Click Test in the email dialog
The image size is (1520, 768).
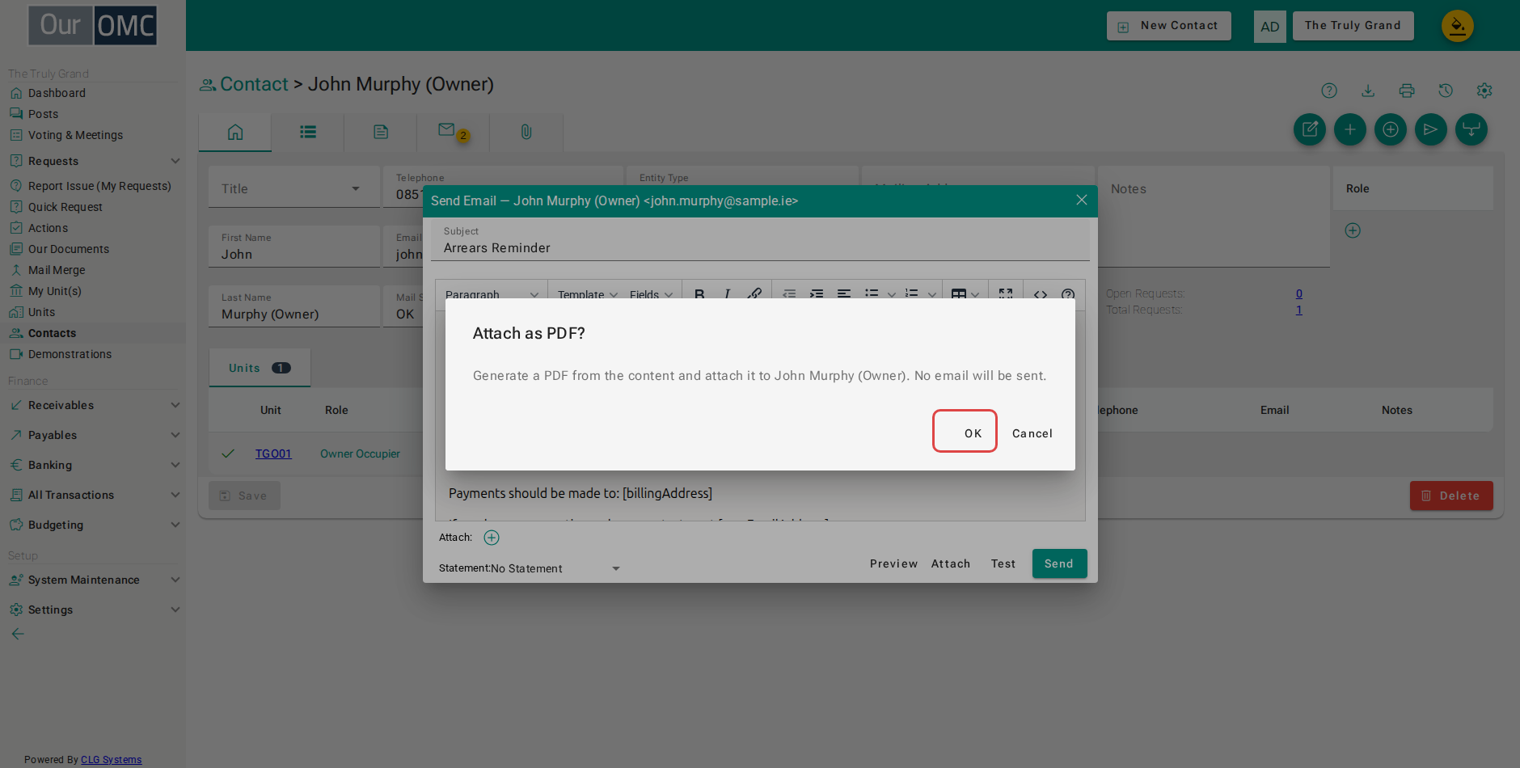tap(1003, 563)
